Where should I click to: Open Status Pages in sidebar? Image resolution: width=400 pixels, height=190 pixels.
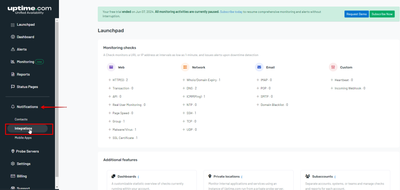[27, 87]
